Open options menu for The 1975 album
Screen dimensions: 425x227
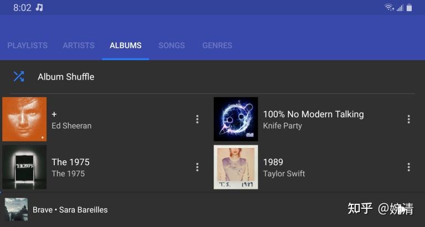(198, 167)
